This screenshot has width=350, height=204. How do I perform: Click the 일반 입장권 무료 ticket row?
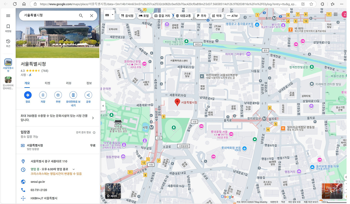click(x=58, y=147)
